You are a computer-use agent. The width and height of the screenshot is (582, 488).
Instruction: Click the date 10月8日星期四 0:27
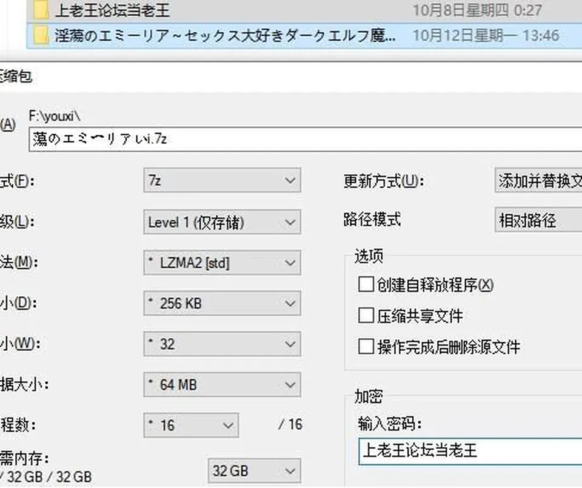pyautogui.click(x=477, y=10)
